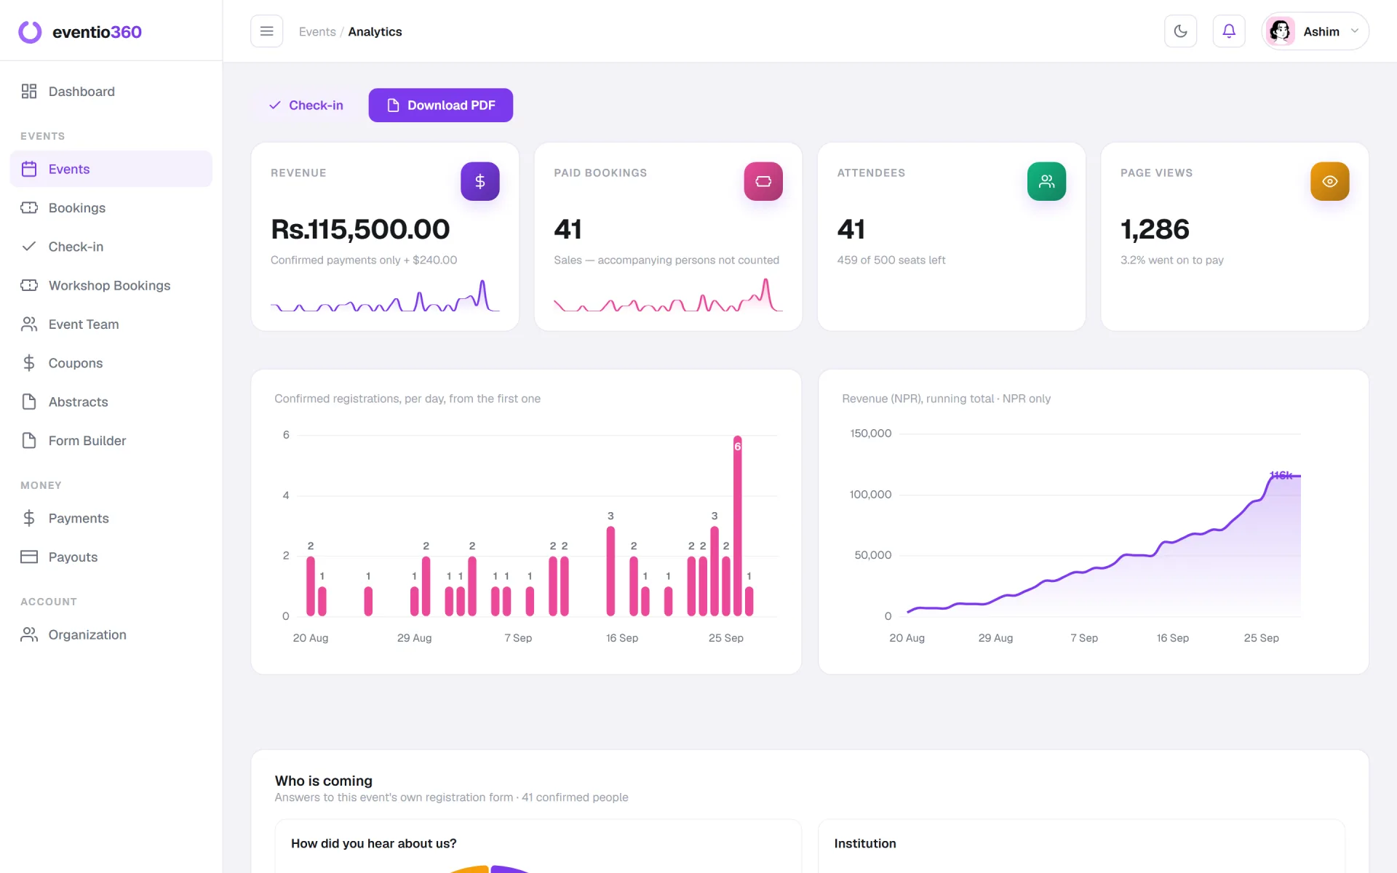The image size is (1397, 873).
Task: Click "3.2% went on to pay" text
Action: tap(1171, 260)
